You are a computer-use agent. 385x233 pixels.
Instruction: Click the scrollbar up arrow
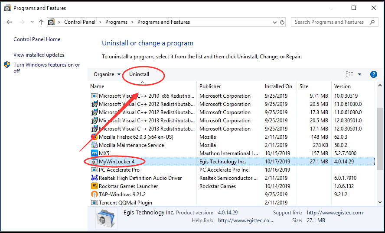point(380,86)
